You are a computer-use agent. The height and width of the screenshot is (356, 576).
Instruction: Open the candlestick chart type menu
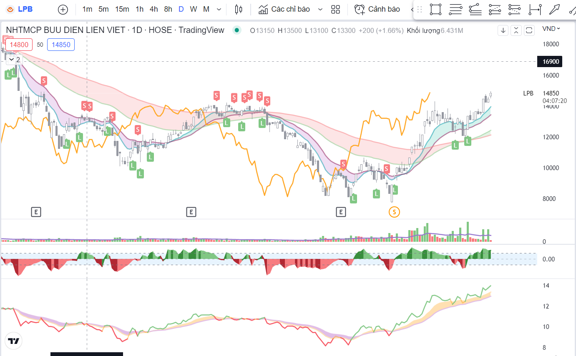pos(238,9)
